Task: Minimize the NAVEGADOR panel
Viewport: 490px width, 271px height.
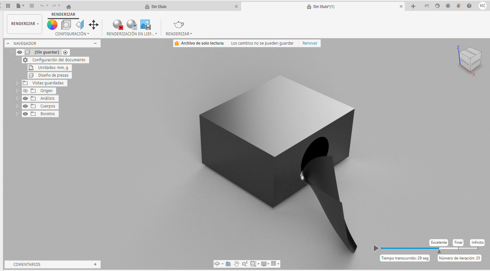Action: pos(95,43)
